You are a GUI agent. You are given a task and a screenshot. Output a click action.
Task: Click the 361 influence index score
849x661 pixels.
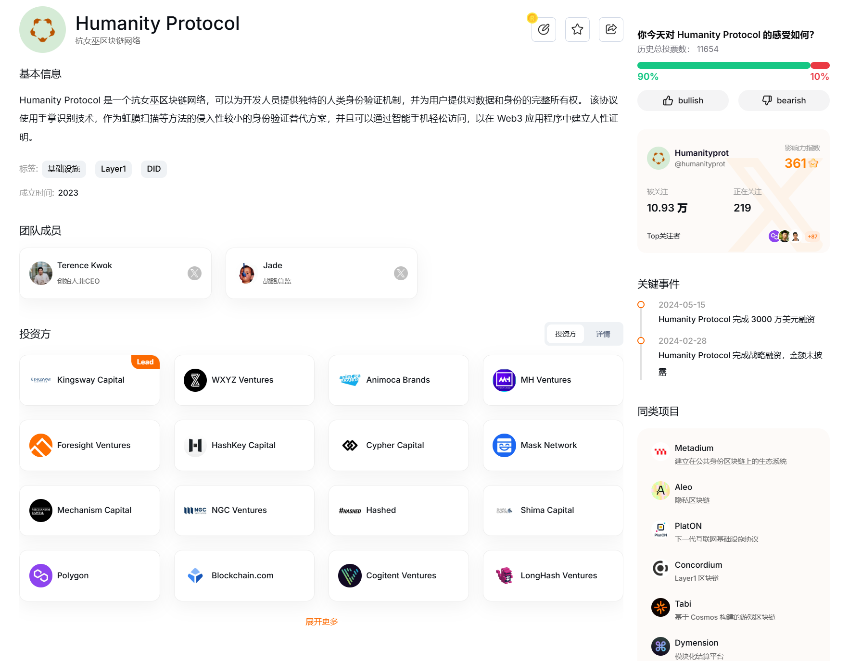click(x=795, y=163)
